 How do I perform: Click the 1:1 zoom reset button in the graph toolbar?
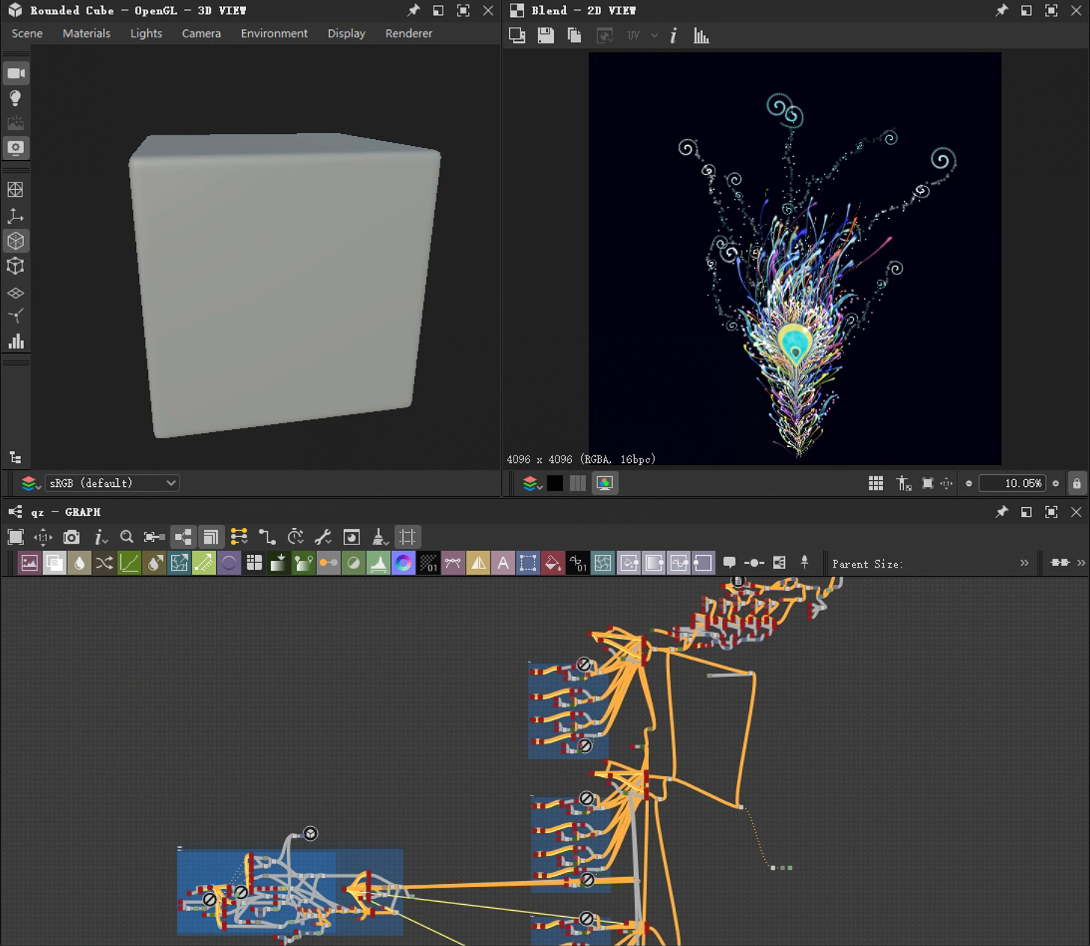click(43, 536)
